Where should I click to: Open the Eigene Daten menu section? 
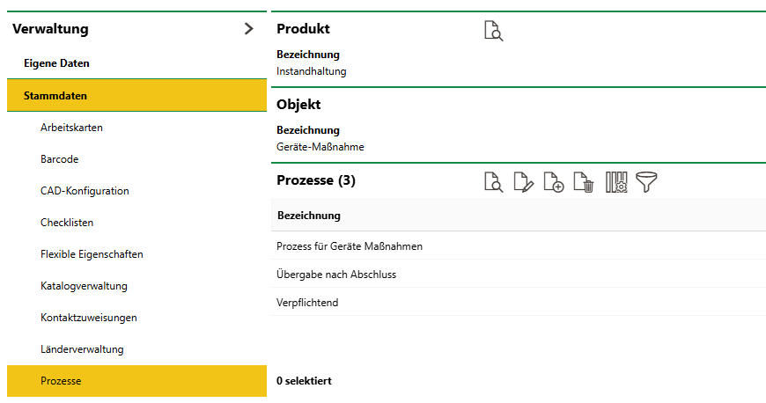coord(56,63)
